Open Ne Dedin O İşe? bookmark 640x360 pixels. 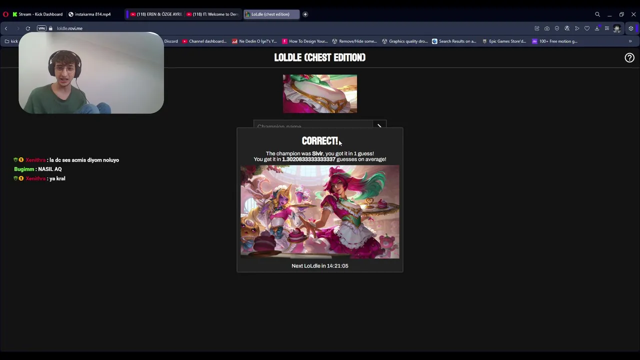(x=254, y=41)
